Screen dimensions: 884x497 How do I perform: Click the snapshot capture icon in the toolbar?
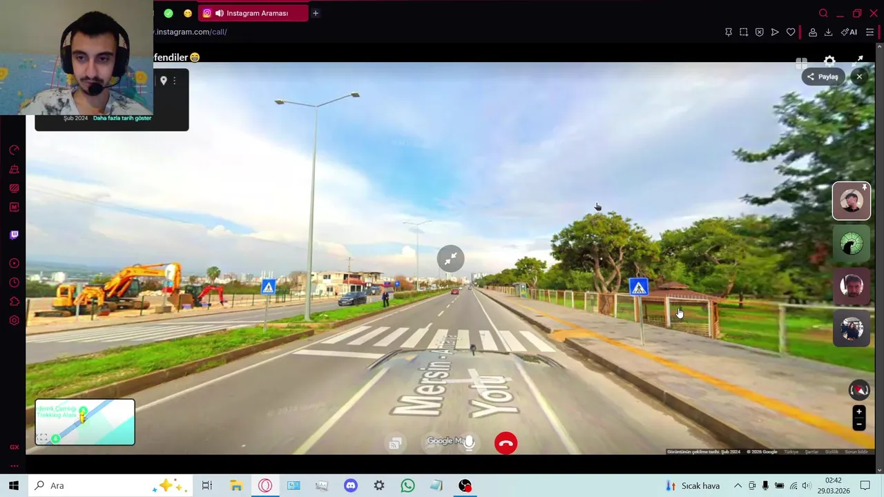coord(744,32)
